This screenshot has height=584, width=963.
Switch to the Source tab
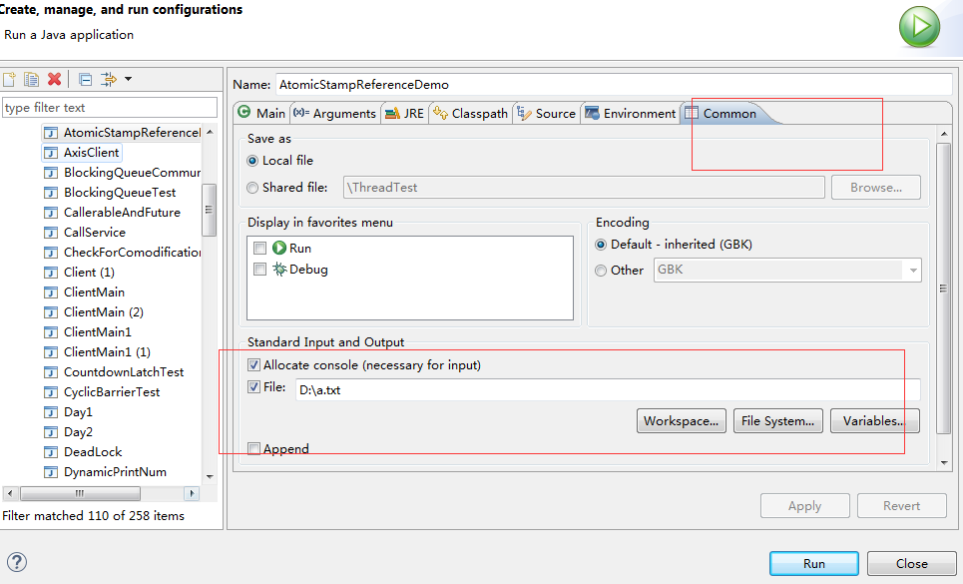coord(547,113)
